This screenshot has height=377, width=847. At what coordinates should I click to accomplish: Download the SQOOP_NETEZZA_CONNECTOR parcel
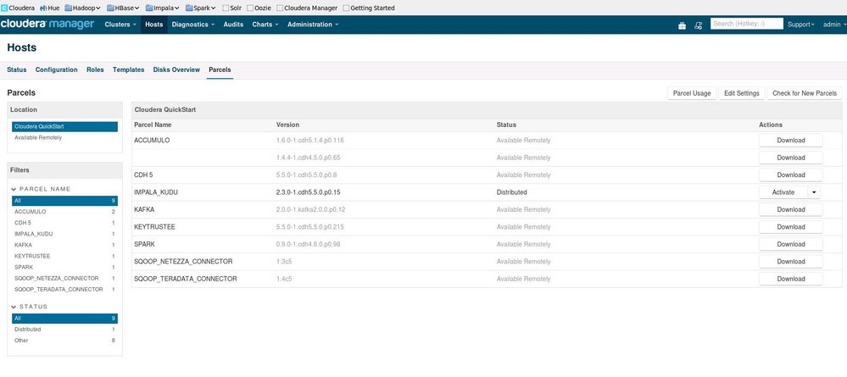pos(791,262)
